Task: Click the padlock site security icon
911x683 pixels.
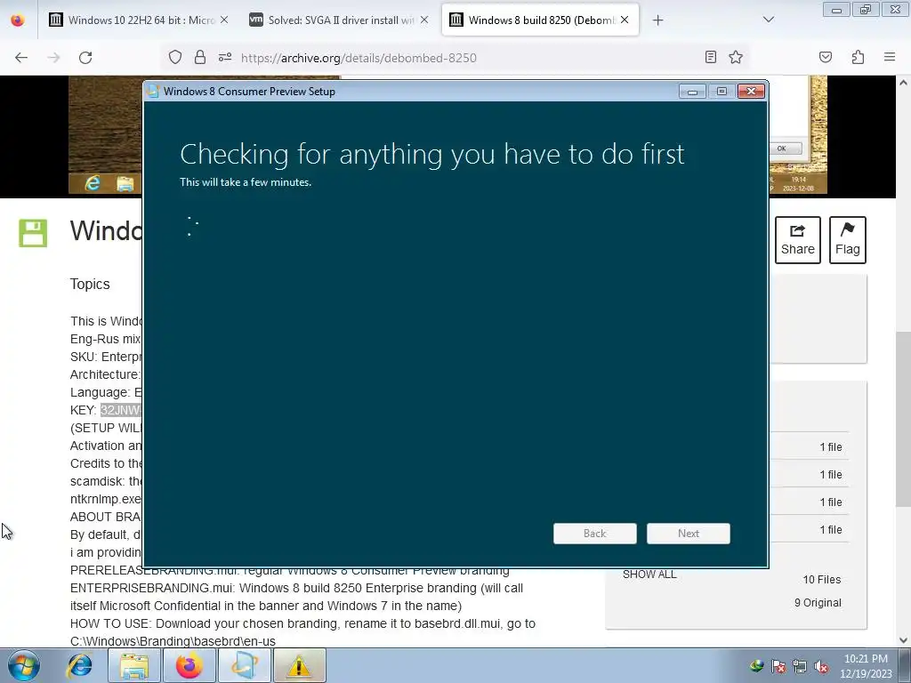Action: tap(200, 57)
